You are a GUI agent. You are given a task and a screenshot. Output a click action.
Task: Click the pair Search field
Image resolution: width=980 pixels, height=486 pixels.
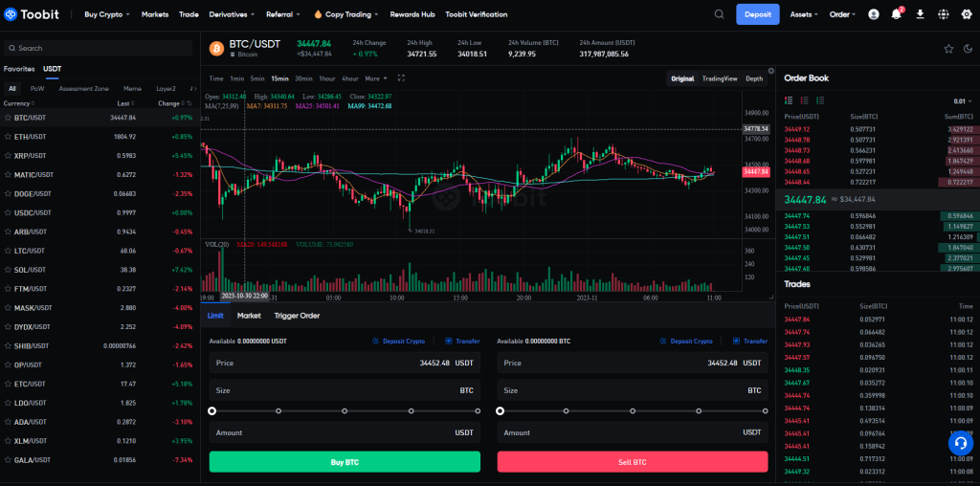pos(99,48)
